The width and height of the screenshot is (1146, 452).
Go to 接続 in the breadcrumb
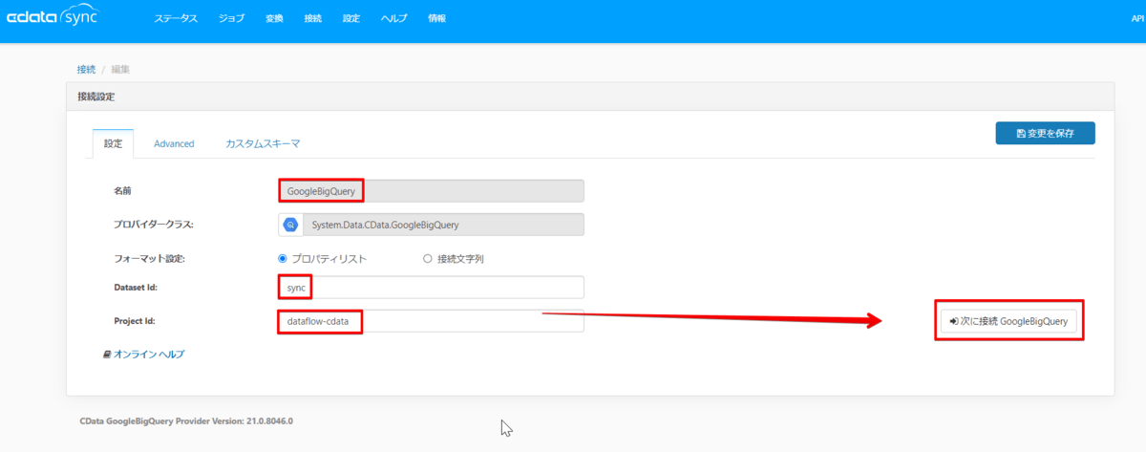coord(86,70)
